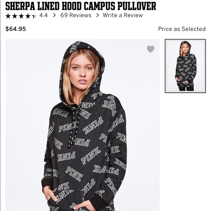
Task: Click the third rating star
Action: 21,16
